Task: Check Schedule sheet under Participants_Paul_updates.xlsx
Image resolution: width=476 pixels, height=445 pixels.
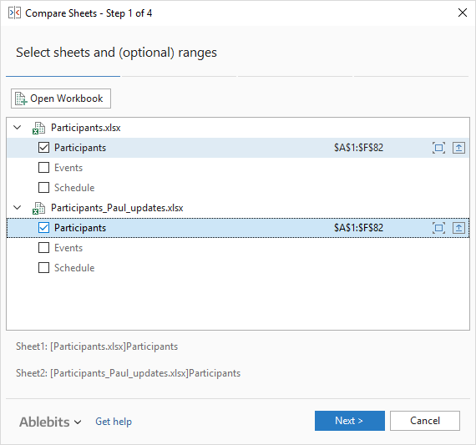Action: pyautogui.click(x=43, y=268)
